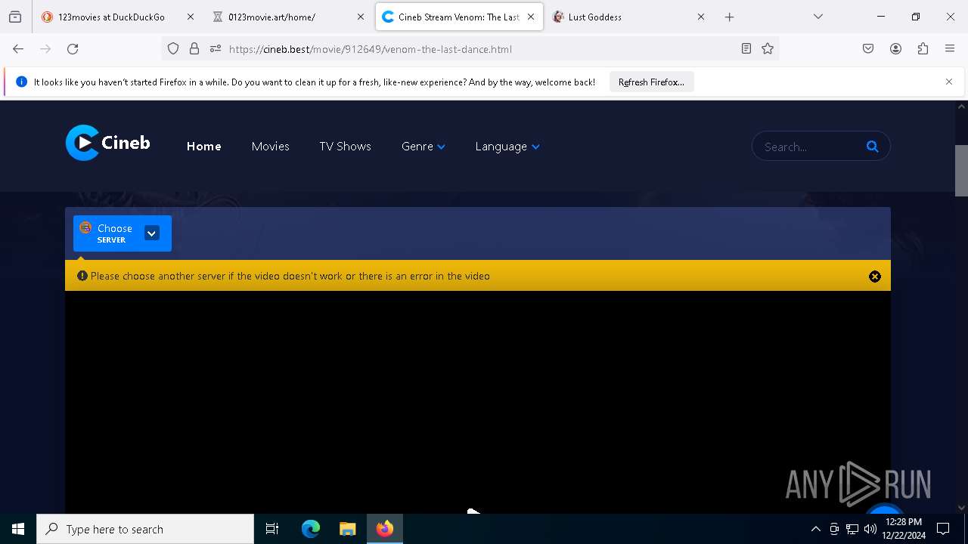
Task: Open the Extensions puzzle icon
Action: tap(923, 49)
